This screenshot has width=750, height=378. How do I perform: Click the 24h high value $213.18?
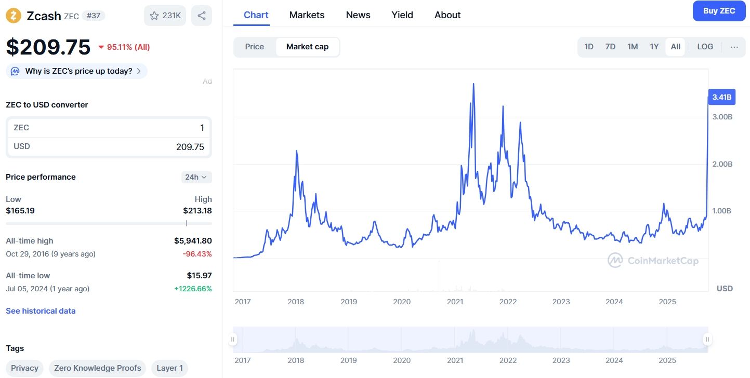tap(198, 211)
